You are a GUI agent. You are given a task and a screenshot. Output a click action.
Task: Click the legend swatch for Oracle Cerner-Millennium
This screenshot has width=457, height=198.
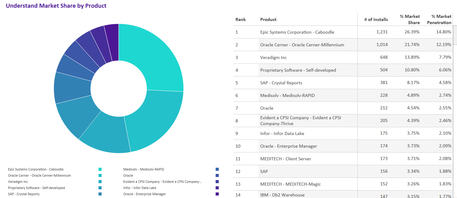(x=100, y=175)
